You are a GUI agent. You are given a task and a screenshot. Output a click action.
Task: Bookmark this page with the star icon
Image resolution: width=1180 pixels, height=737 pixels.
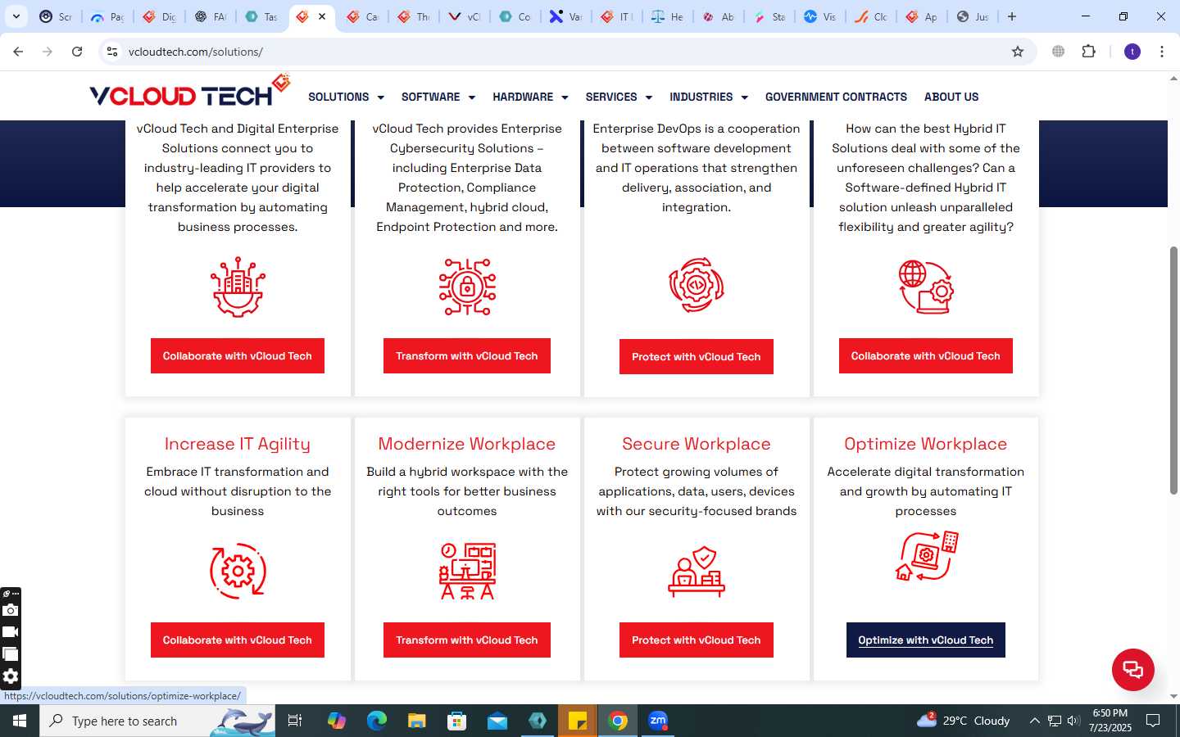(1018, 52)
